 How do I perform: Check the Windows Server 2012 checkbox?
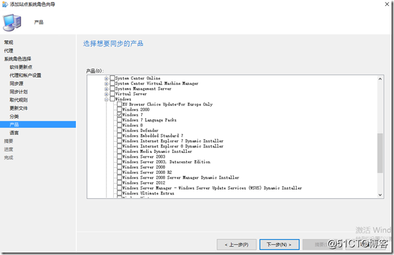coord(119,183)
